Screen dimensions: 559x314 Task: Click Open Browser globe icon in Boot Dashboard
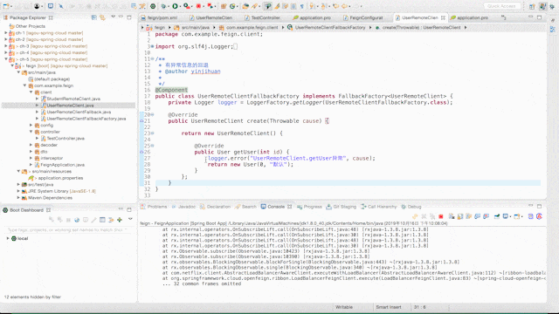pos(77,220)
